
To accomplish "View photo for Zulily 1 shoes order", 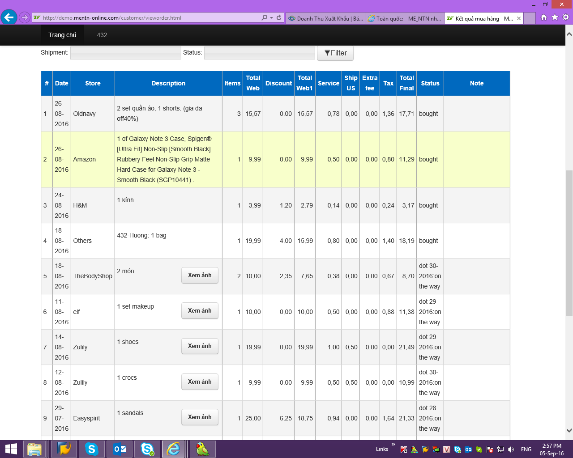I will [x=200, y=346].
